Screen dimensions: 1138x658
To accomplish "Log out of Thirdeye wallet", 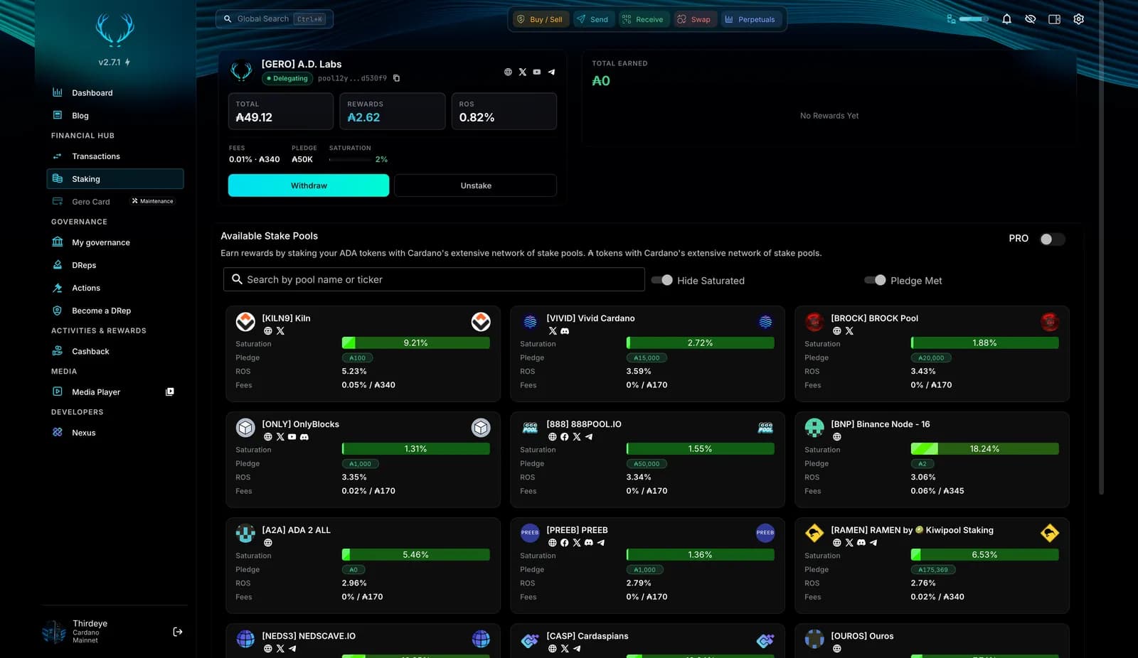I will [x=178, y=632].
